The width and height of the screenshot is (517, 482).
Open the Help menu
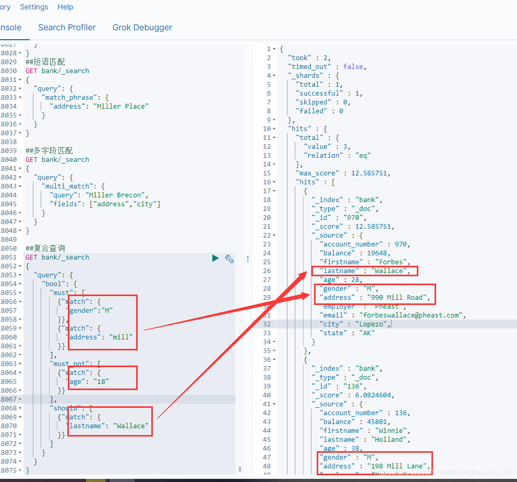(x=65, y=7)
